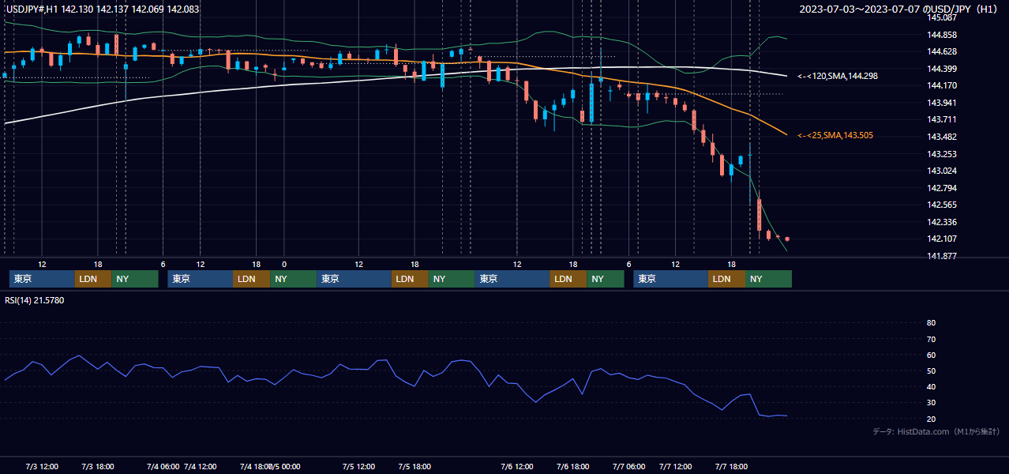
Task: Click the 143.711 price axis label
Action: point(941,119)
